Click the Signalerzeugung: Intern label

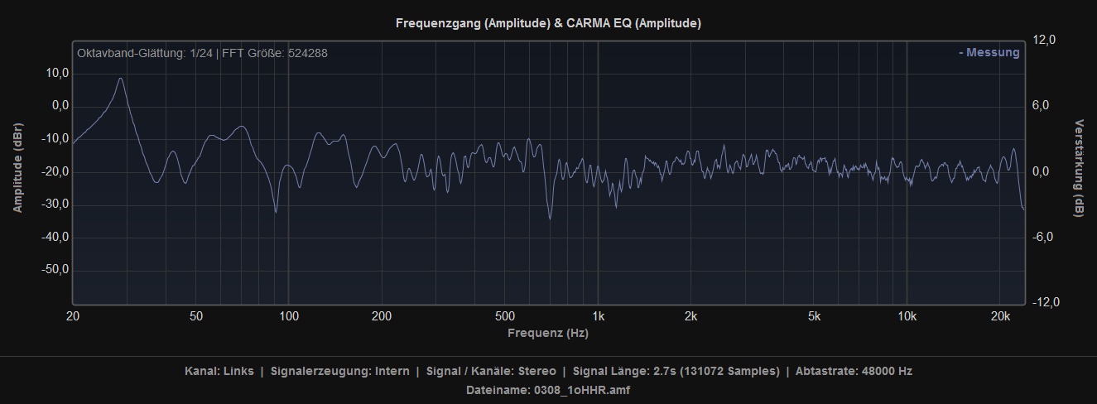[339, 371]
